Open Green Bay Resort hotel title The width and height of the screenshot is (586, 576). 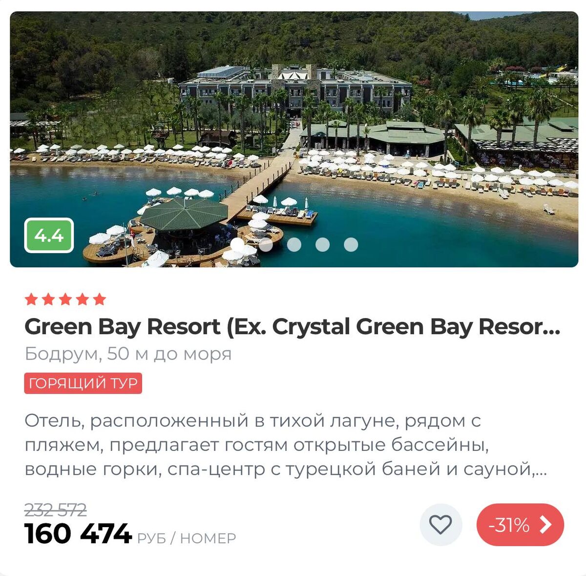293,327
